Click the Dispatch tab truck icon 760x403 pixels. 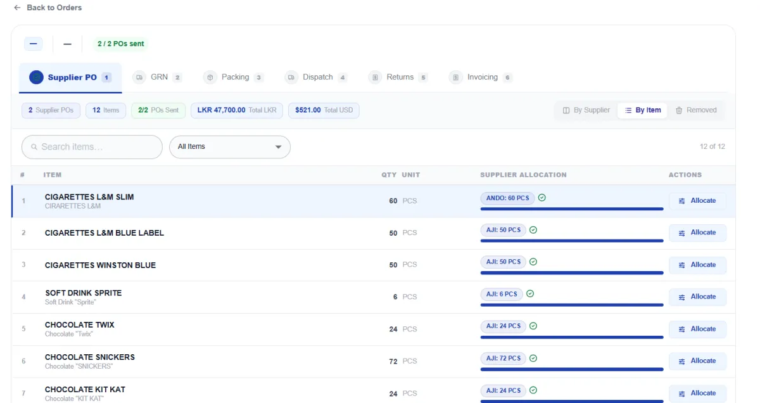291,77
